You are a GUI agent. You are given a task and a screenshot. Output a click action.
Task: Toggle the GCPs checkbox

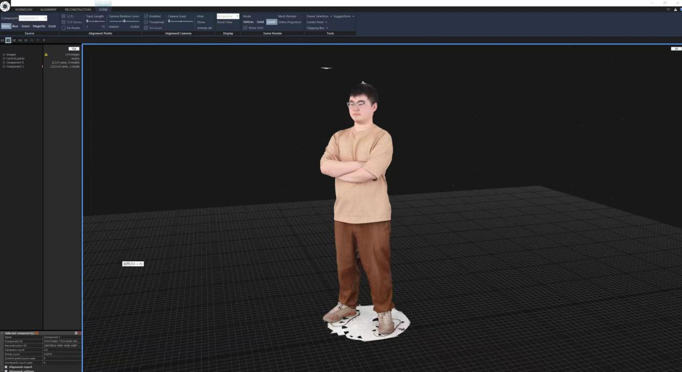click(x=63, y=16)
